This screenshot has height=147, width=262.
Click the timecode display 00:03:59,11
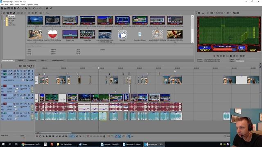click(26, 66)
